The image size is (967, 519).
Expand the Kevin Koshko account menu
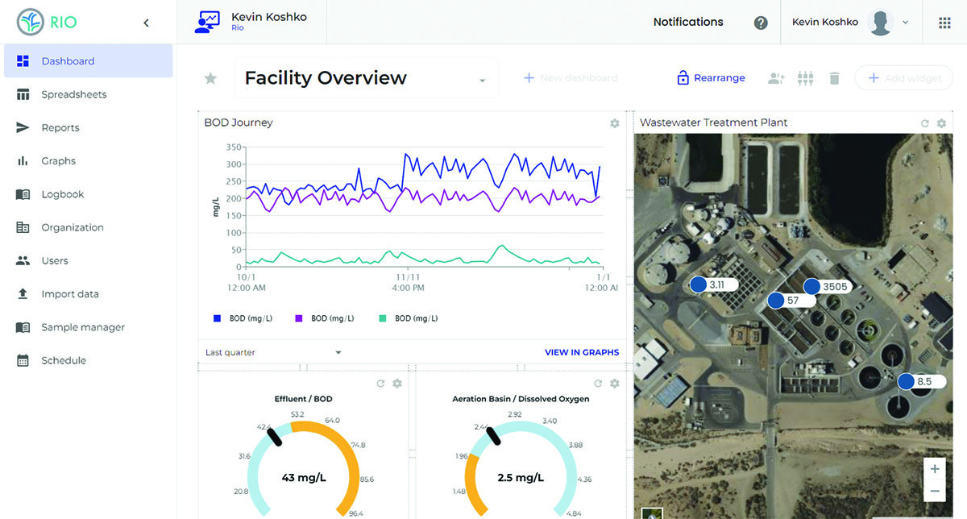point(906,23)
